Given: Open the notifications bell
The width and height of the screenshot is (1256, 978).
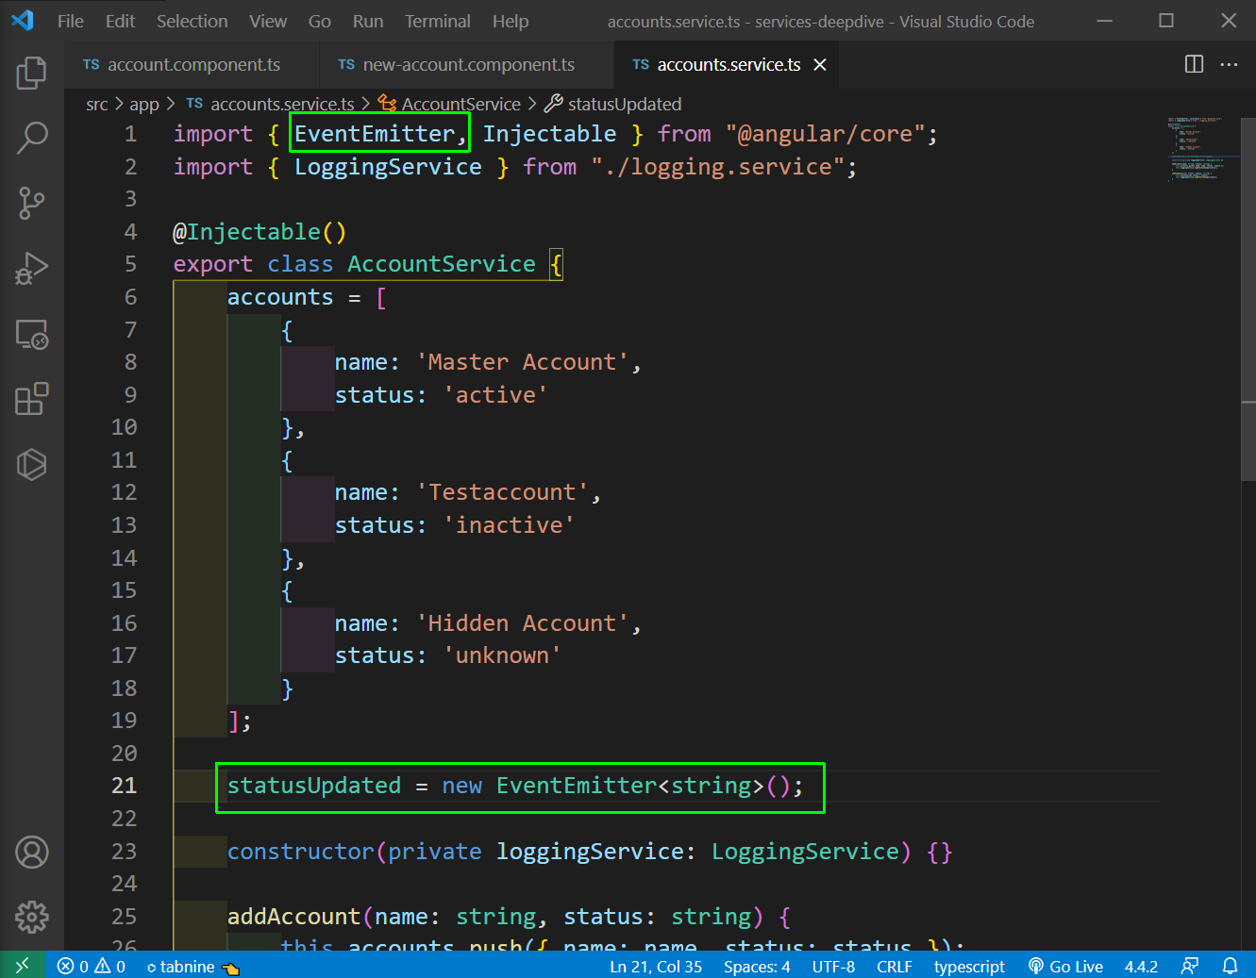Looking at the screenshot, I should click(x=1231, y=966).
